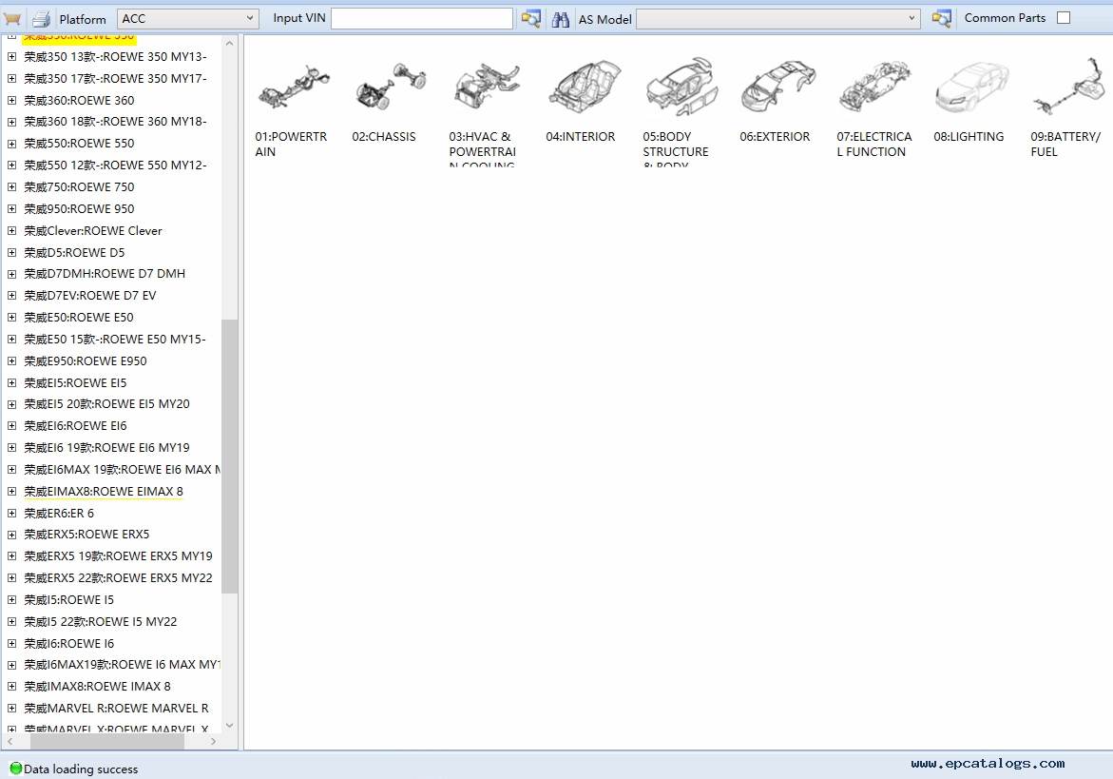Open the Platform ACC dropdown

click(x=251, y=19)
